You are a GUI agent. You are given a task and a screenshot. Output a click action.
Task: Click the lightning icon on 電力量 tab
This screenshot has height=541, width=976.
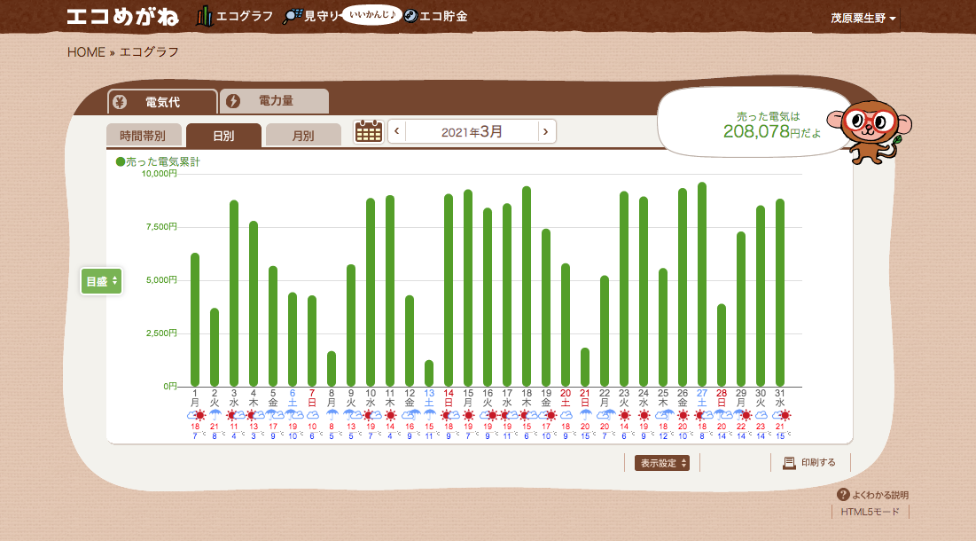[x=233, y=101]
